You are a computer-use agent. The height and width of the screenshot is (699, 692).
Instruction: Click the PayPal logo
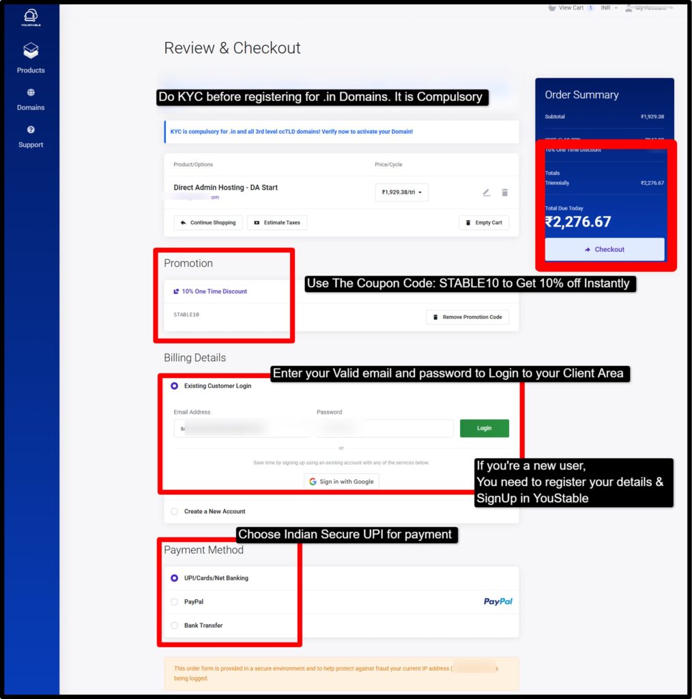(x=498, y=601)
